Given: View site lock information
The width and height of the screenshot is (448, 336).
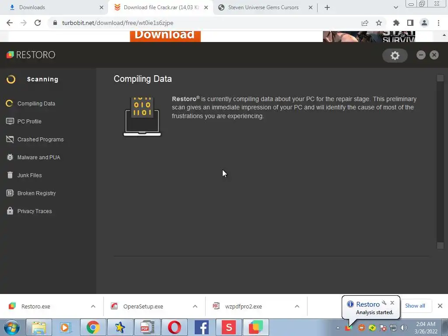Looking at the screenshot, I should tap(55, 23).
